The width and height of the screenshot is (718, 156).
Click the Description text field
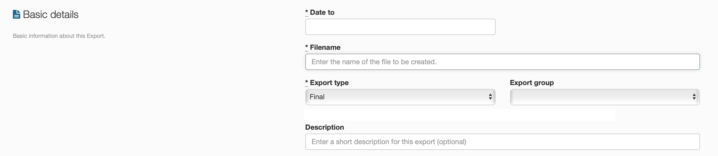click(502, 142)
